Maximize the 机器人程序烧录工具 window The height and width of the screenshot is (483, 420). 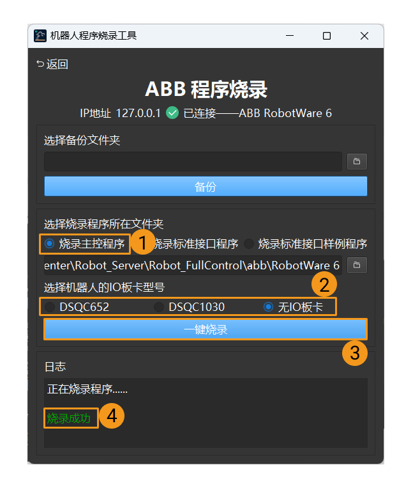pyautogui.click(x=327, y=36)
